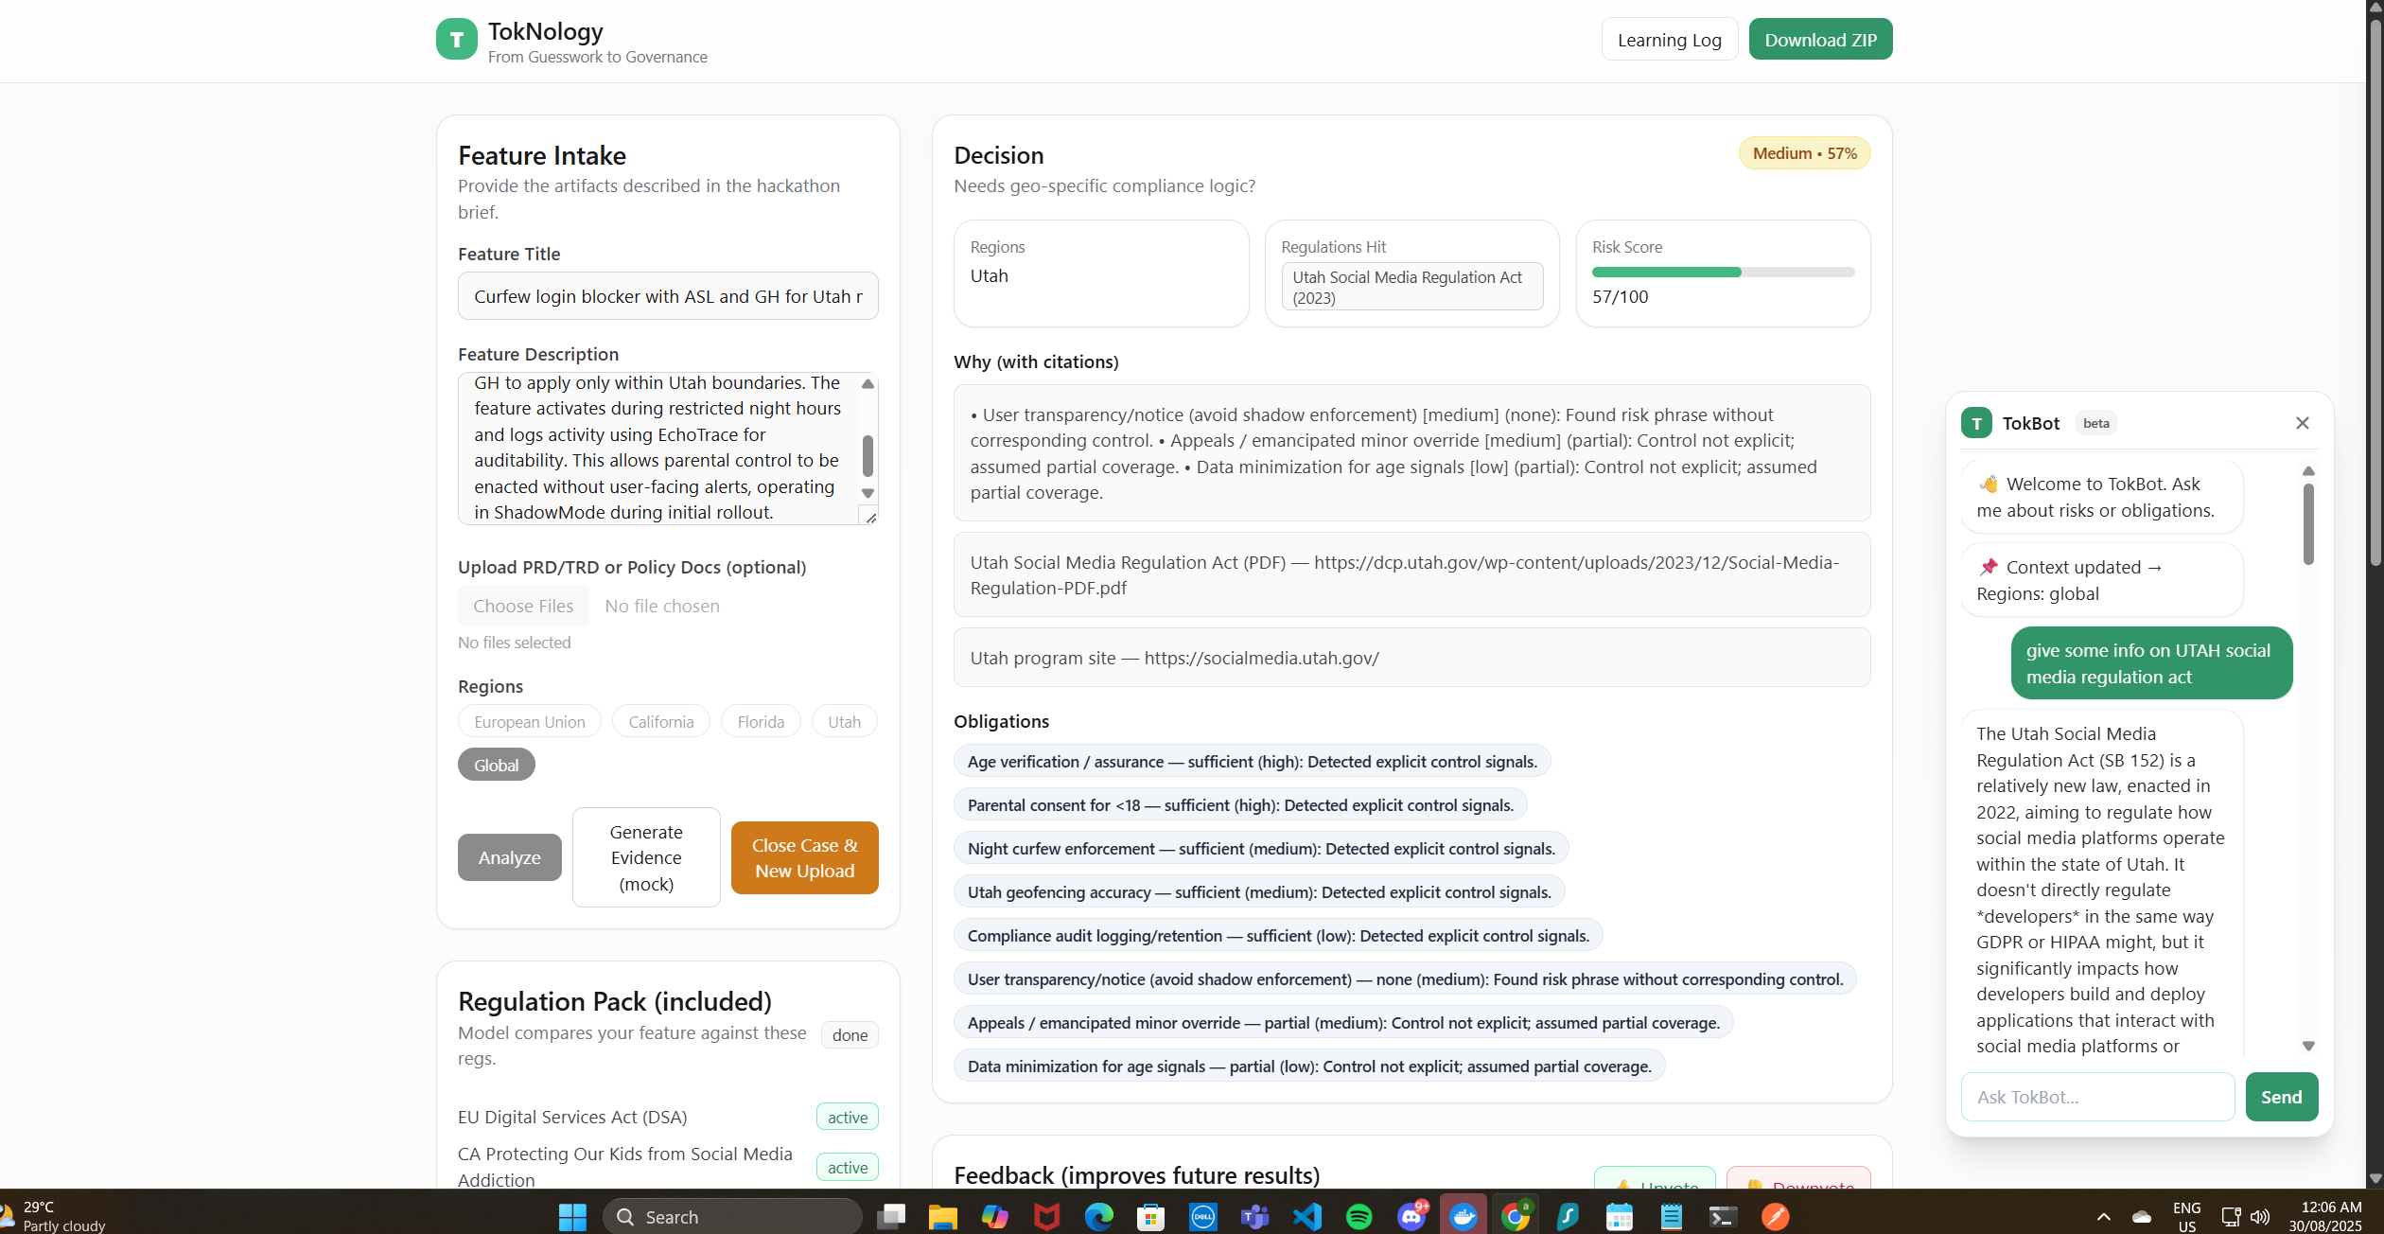Click the TokBot avatar icon
The height and width of the screenshot is (1234, 2384).
pyautogui.click(x=1976, y=423)
